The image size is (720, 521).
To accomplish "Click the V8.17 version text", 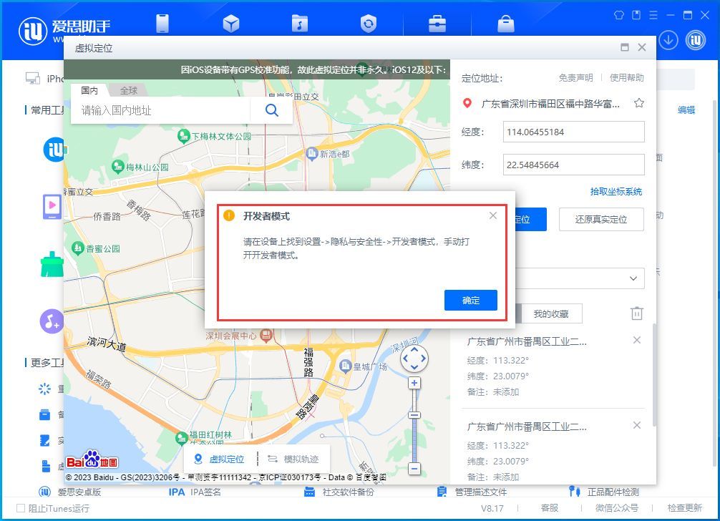I will (x=492, y=508).
